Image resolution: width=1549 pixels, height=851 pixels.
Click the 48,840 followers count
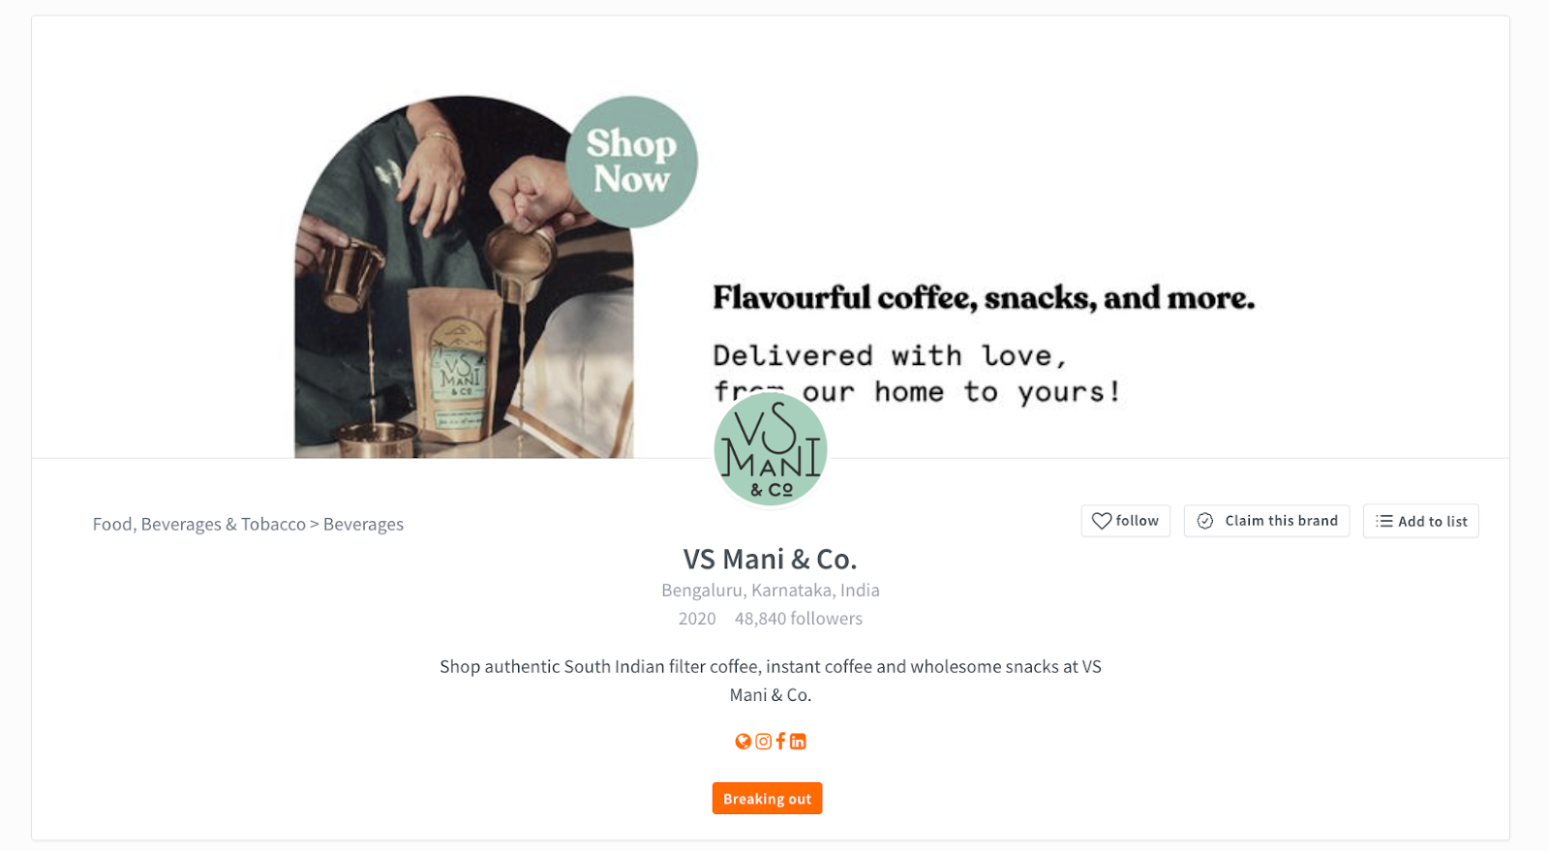pos(799,619)
